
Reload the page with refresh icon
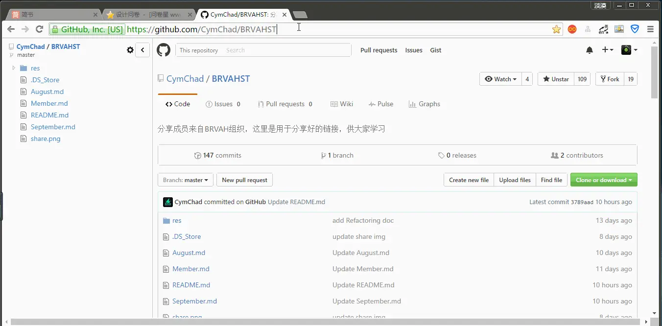click(x=40, y=29)
